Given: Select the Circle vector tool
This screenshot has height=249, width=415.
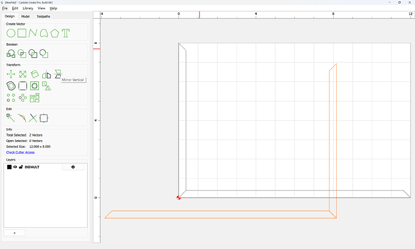Looking at the screenshot, I should click(11, 33).
